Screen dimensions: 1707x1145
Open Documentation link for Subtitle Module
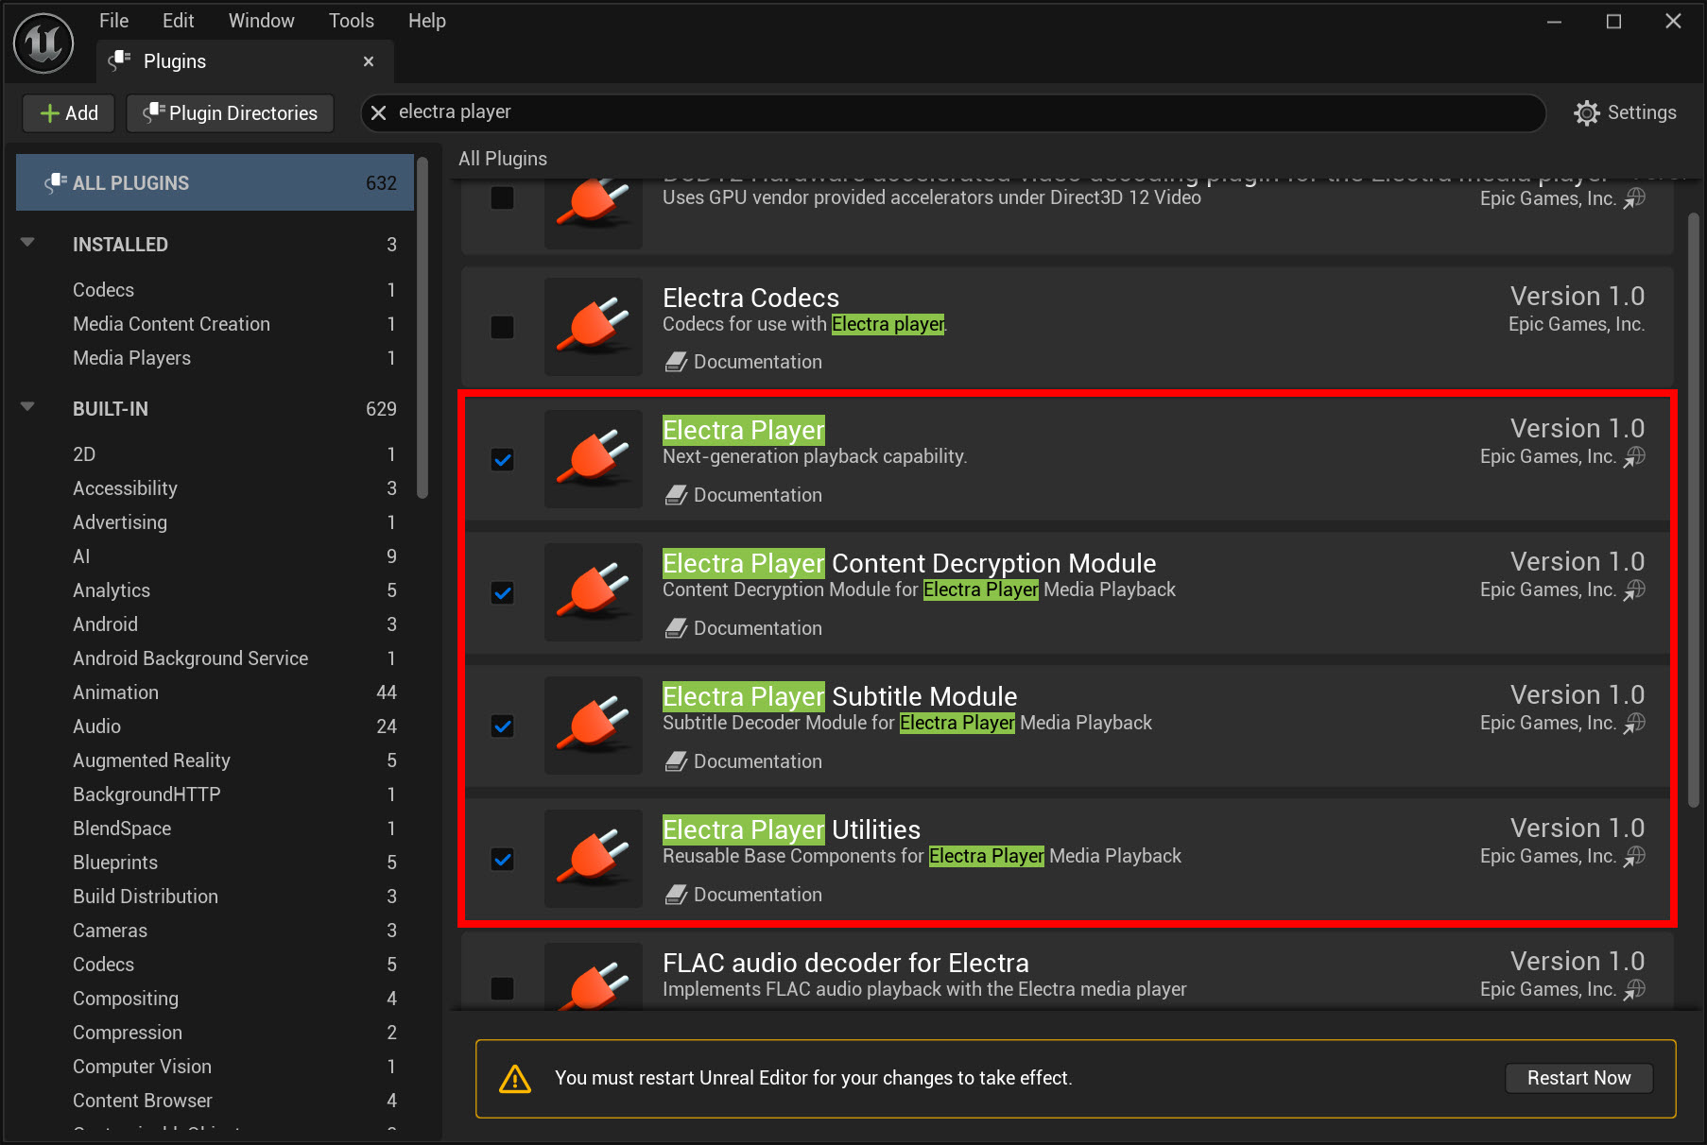coord(744,761)
